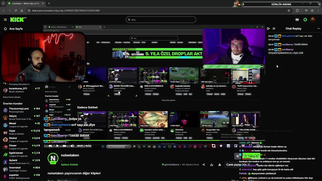Click the green K coin icon

(305, 20)
